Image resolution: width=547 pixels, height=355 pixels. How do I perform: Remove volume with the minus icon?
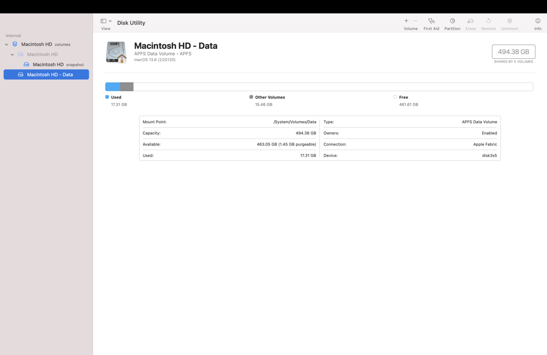415,21
